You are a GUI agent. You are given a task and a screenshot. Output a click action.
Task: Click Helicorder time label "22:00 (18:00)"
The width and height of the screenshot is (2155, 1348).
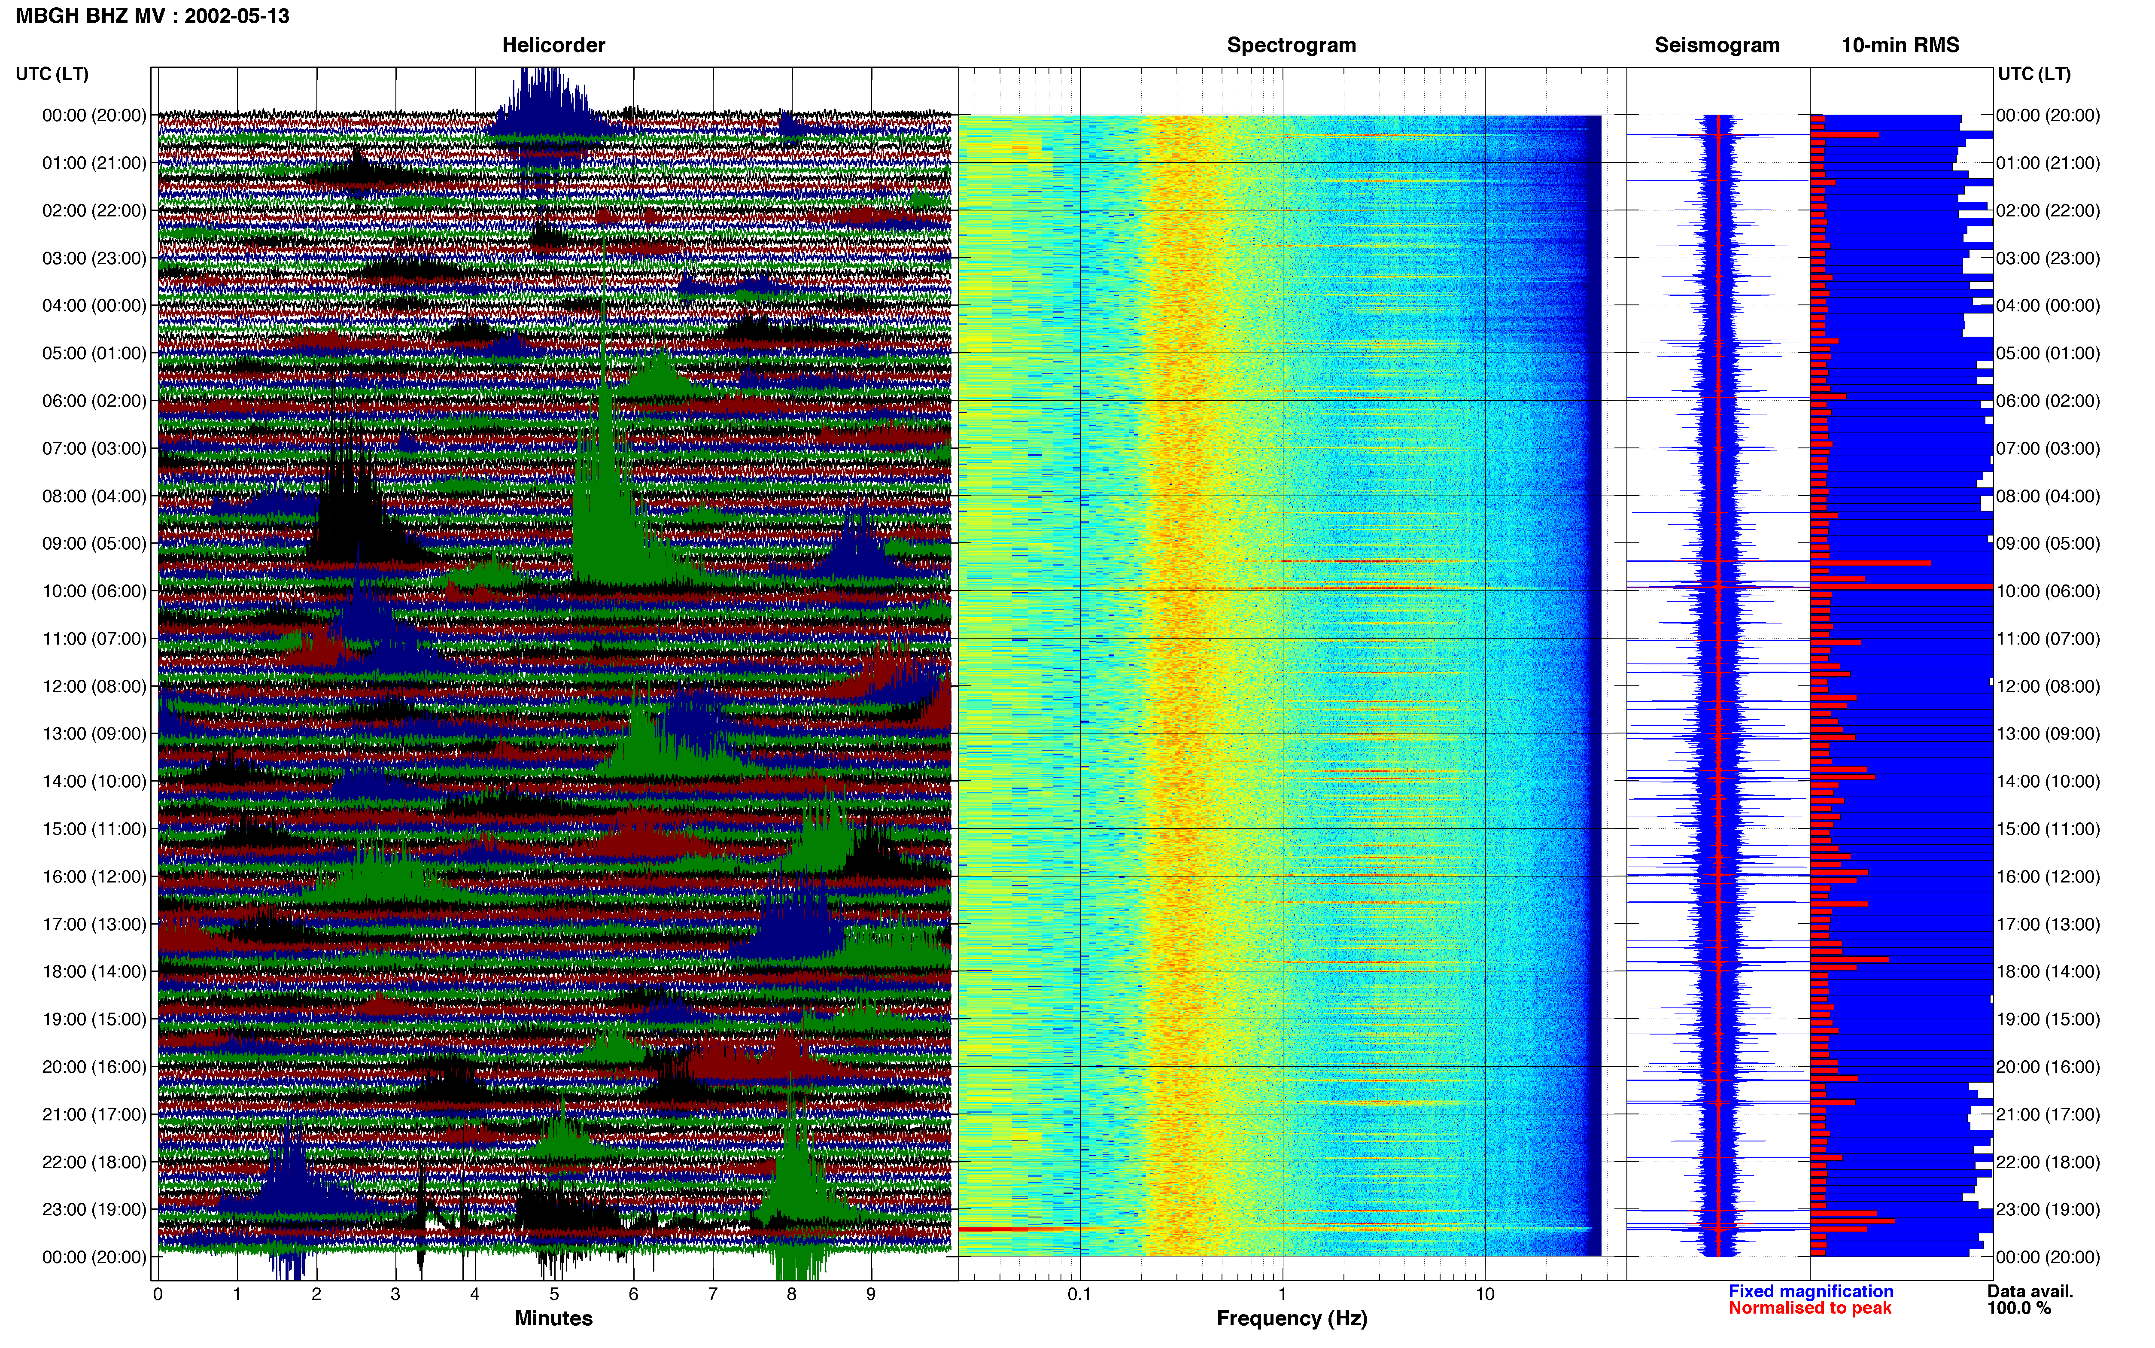tap(94, 1162)
